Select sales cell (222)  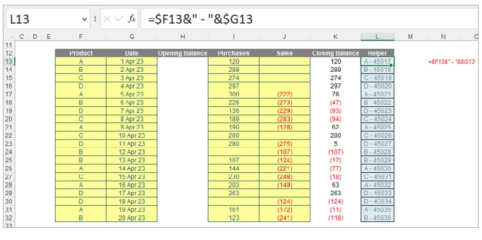click(x=284, y=94)
